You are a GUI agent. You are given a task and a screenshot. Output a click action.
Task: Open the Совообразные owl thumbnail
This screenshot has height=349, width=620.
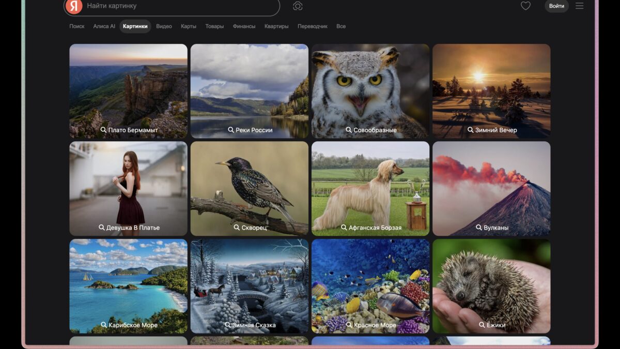[370, 91]
